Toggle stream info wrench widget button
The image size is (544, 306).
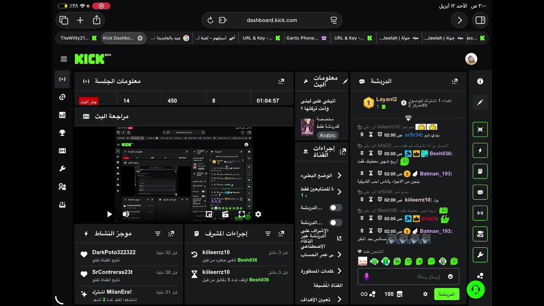480,255
